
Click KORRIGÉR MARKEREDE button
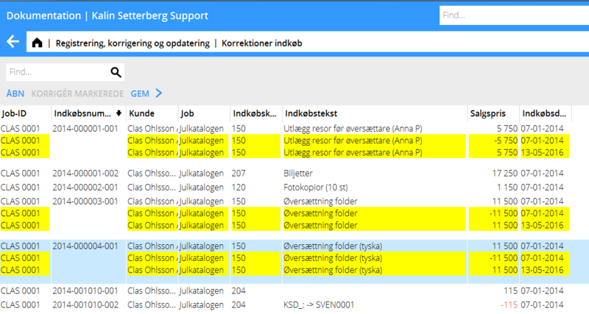coord(77,93)
